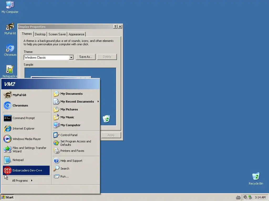
Task: Switch to the Screen Saver tab
Action: point(57,34)
